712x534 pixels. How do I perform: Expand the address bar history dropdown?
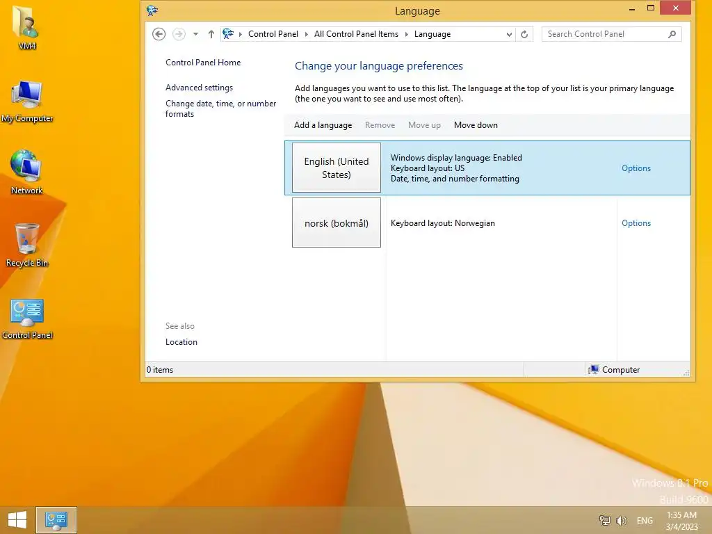509,34
